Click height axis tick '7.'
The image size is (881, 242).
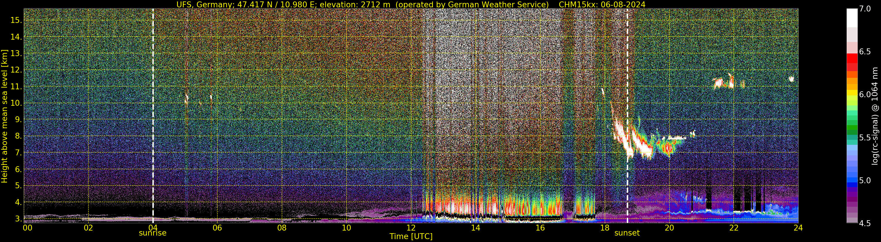18,153
